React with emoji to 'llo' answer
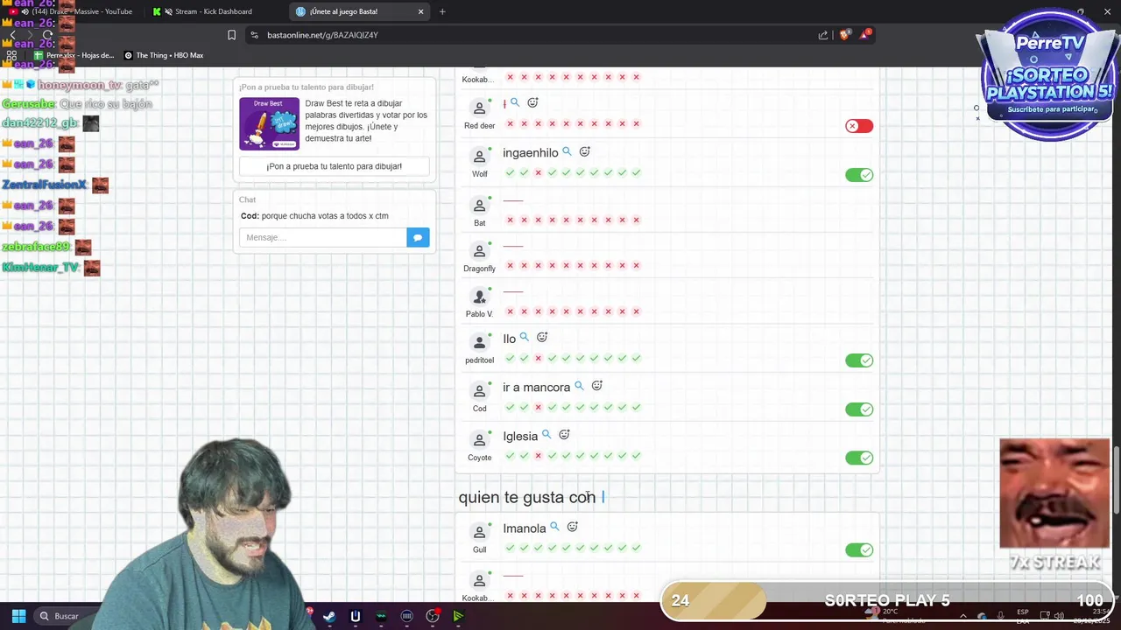 [542, 338]
